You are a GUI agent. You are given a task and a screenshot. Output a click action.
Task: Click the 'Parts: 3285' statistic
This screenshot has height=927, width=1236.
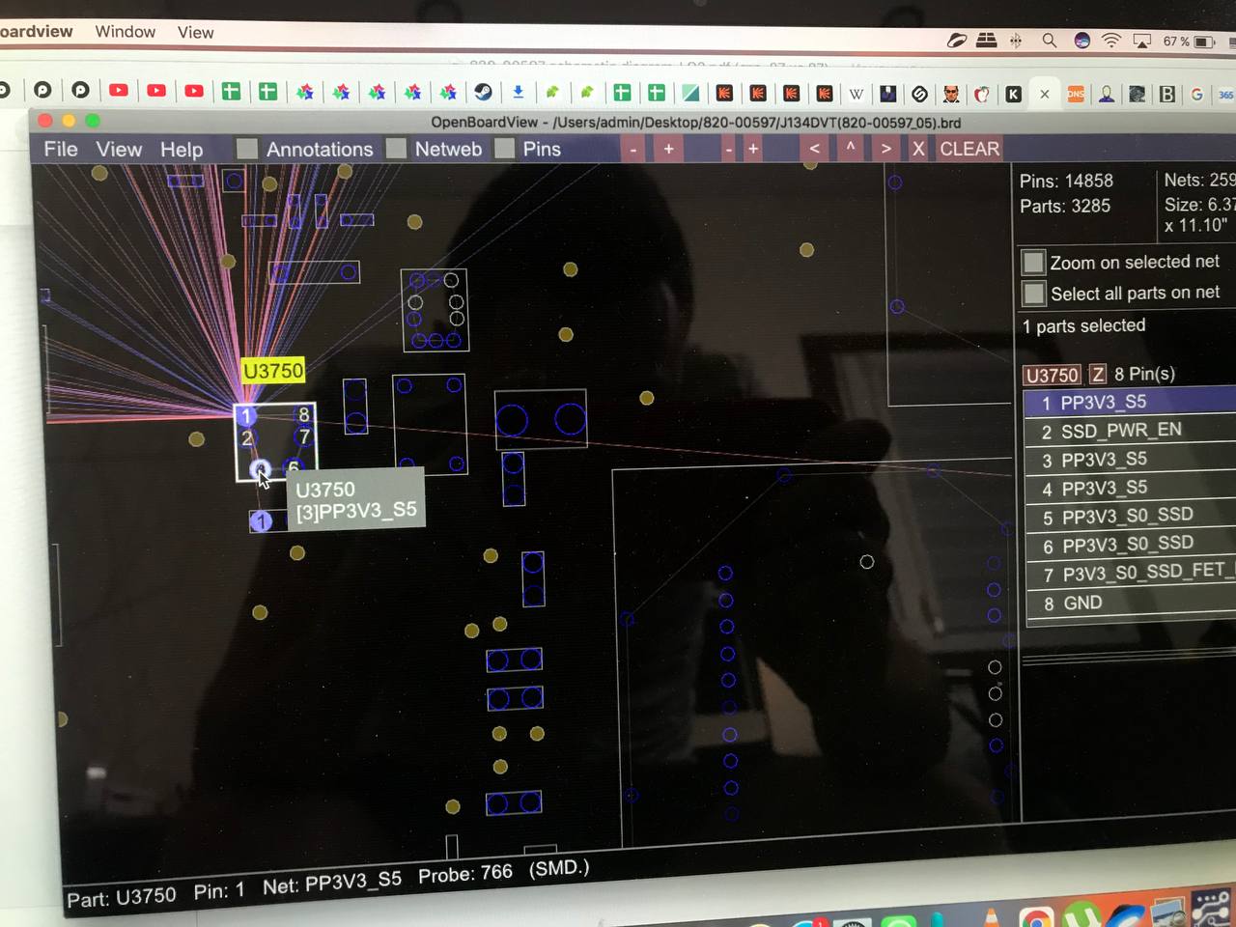(1065, 206)
